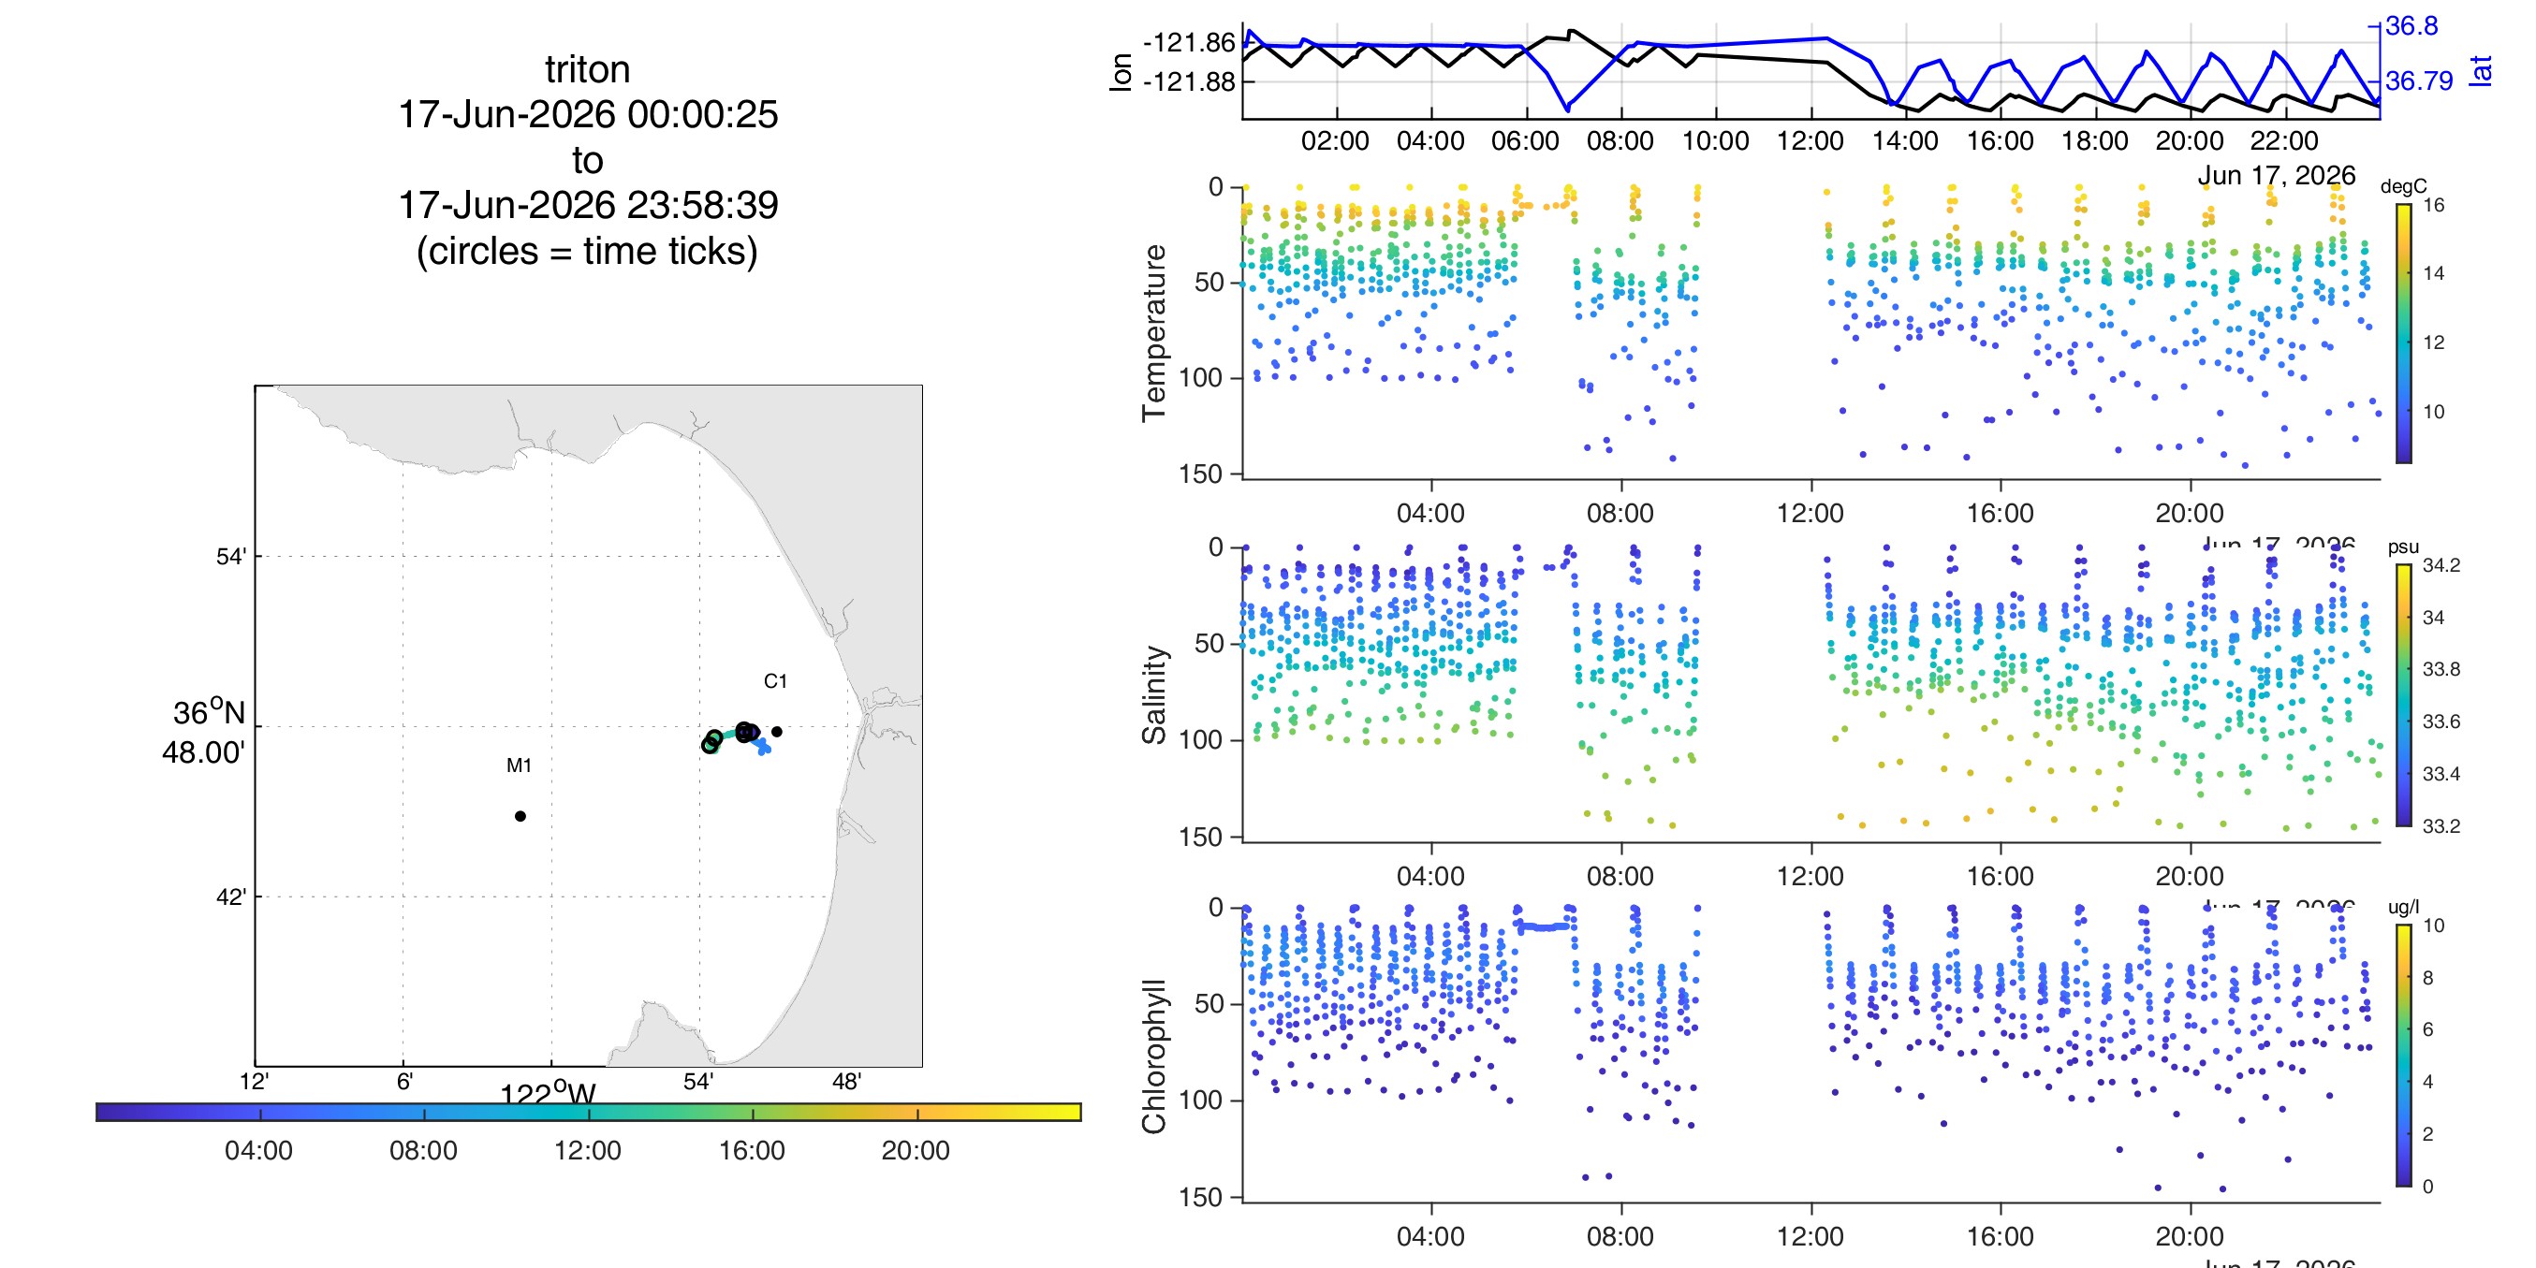Click the M1 mooring dot on map

(x=520, y=816)
